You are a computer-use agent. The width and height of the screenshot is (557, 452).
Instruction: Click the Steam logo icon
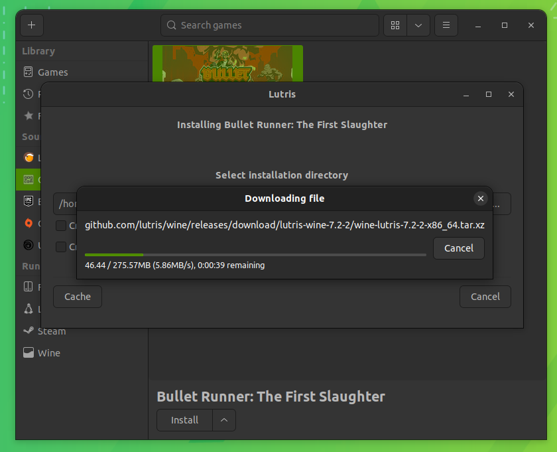pos(29,331)
